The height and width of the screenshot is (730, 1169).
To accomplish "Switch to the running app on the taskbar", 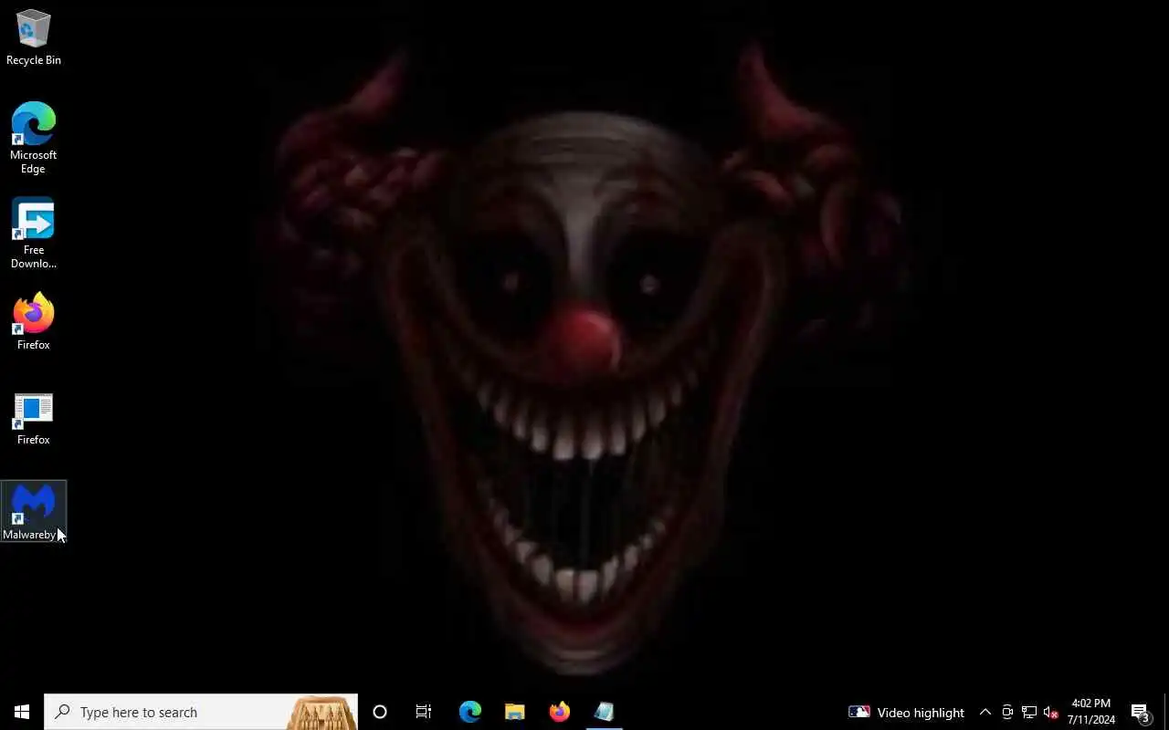I will coord(604,712).
